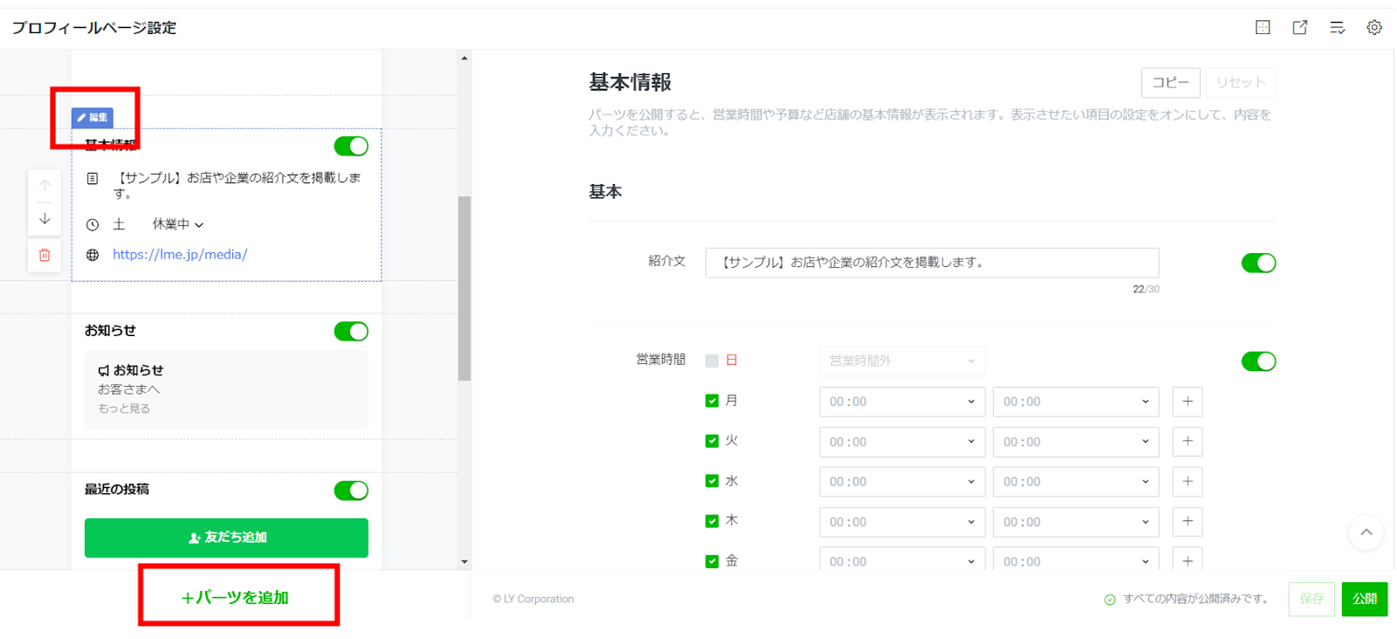The width and height of the screenshot is (1397, 639).
Task: Toggle the 基本情報 part switch in the preview
Action: [351, 146]
